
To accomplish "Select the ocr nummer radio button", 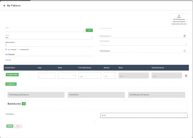I will pos(6,49).
